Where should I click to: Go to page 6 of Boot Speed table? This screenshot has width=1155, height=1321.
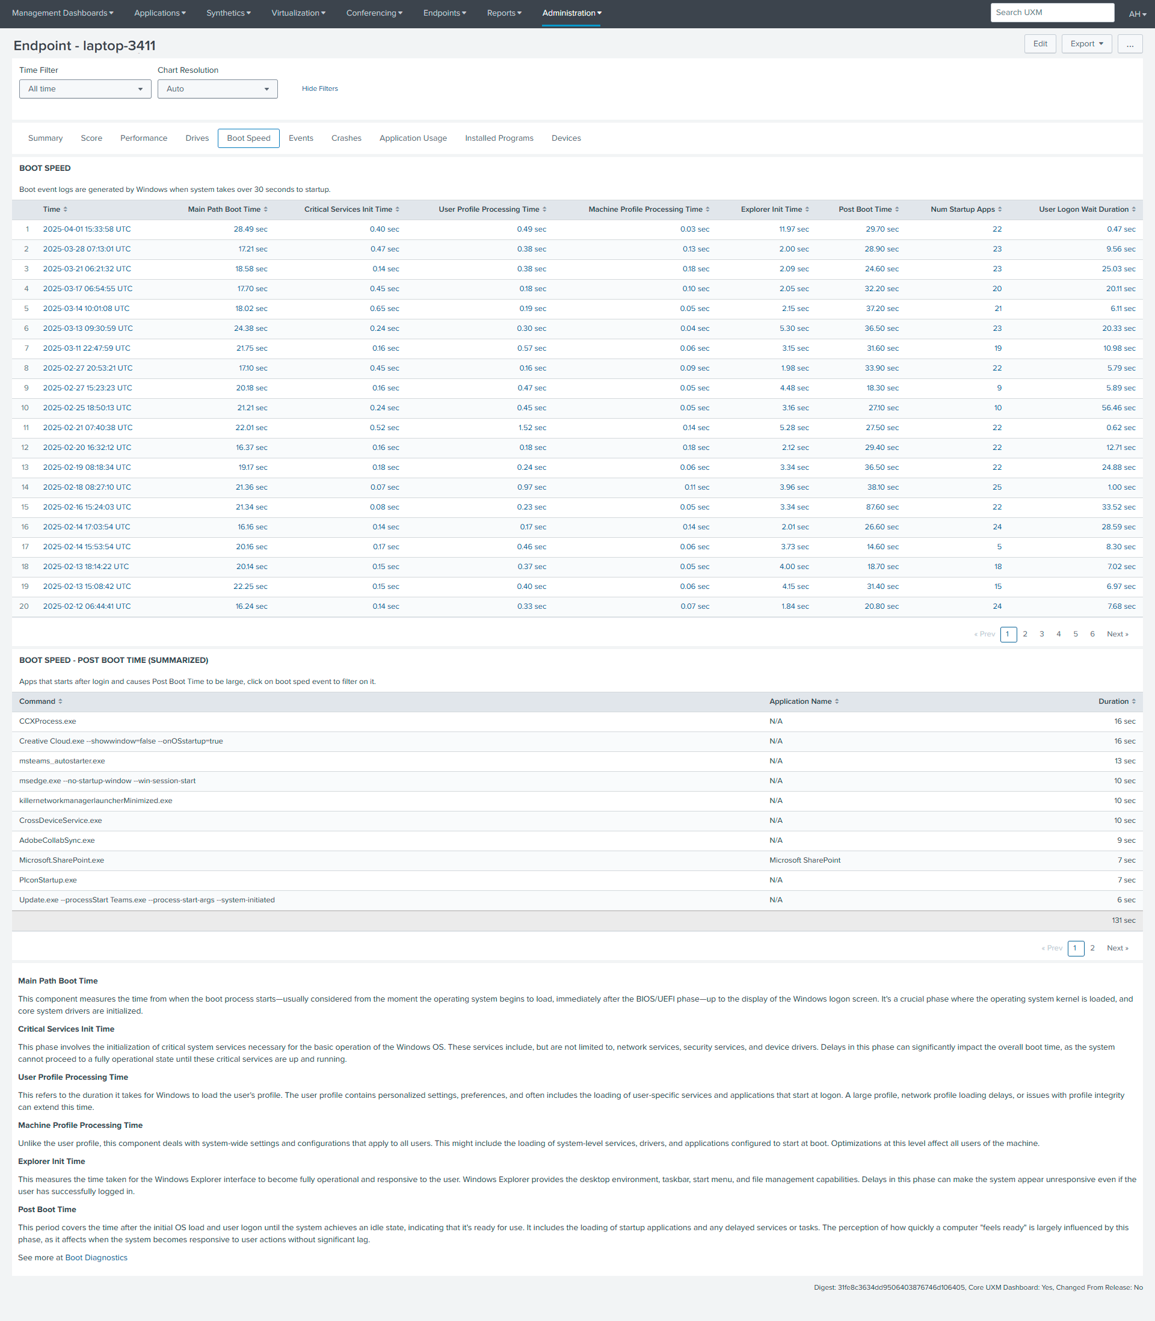[x=1092, y=634]
